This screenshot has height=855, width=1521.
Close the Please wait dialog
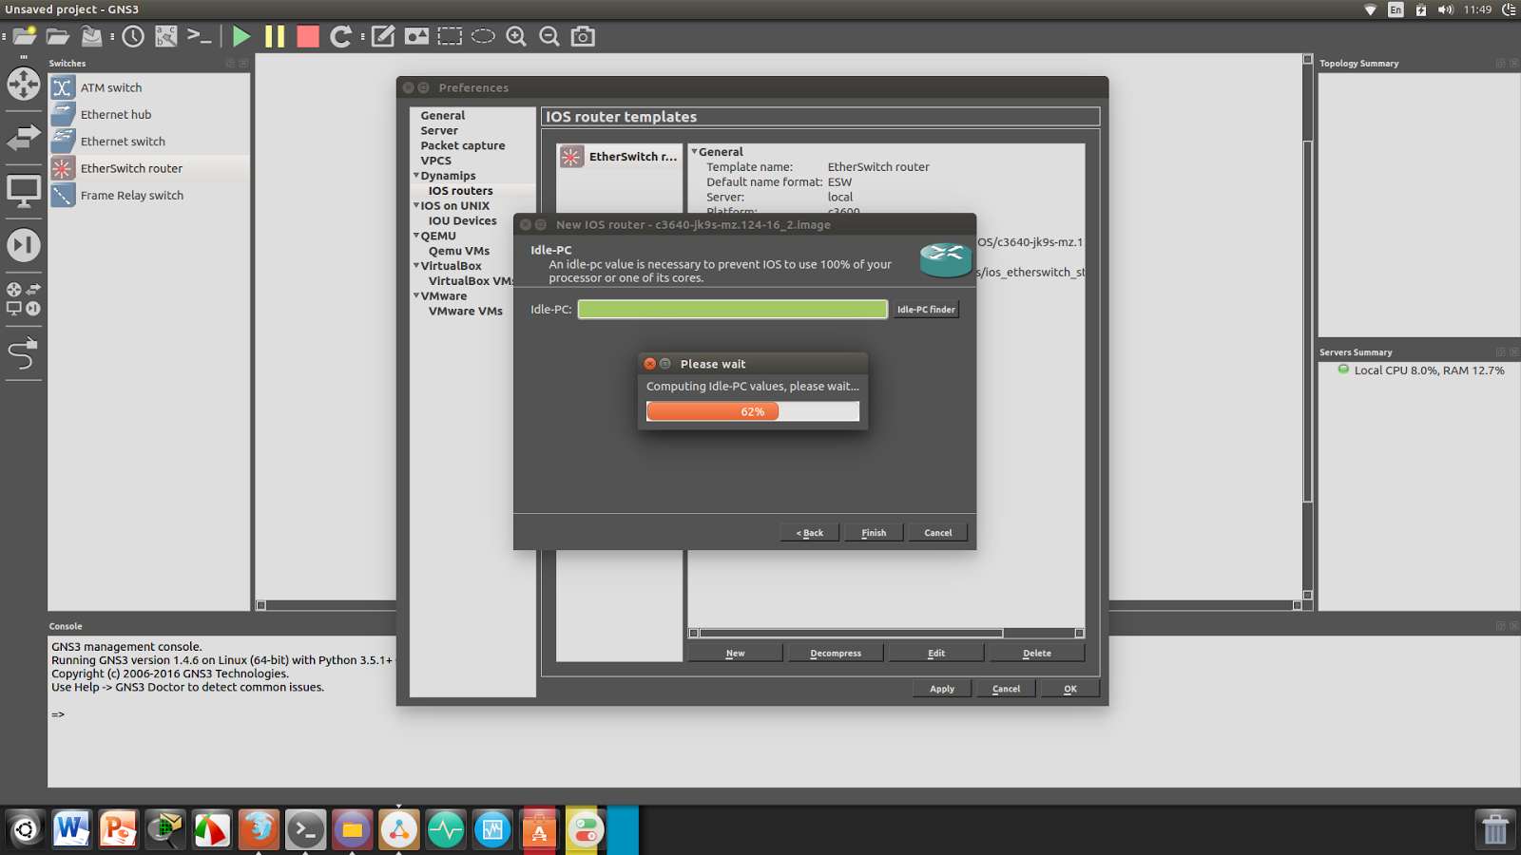click(x=650, y=364)
